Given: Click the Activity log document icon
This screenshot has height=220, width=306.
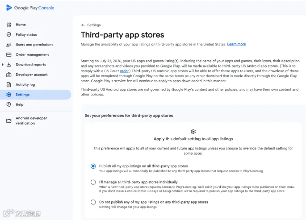Looking at the screenshot, I should pos(8,85).
